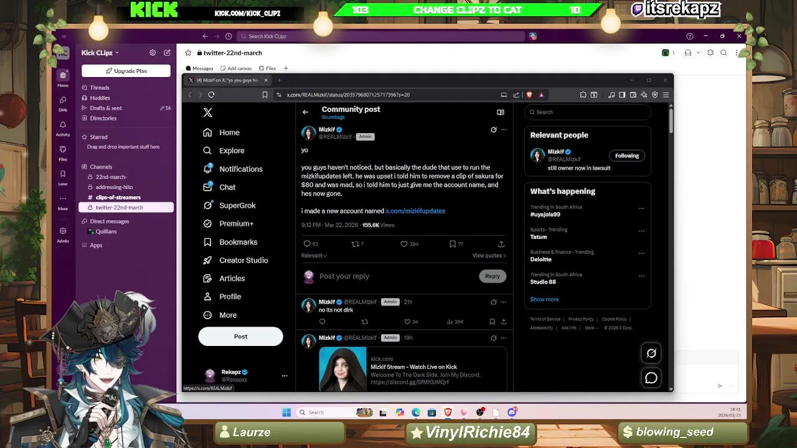Open Explore in the X sidebar
797x448 pixels.
pyautogui.click(x=224, y=151)
